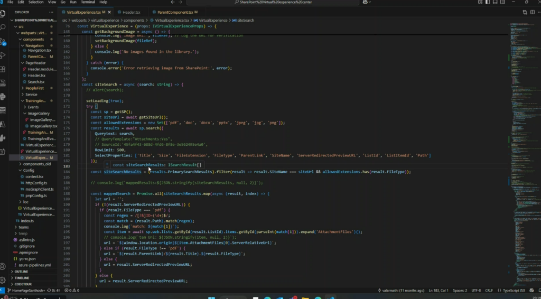
Task: Click the Copilot icon in title bar
Action: (x=365, y=2)
